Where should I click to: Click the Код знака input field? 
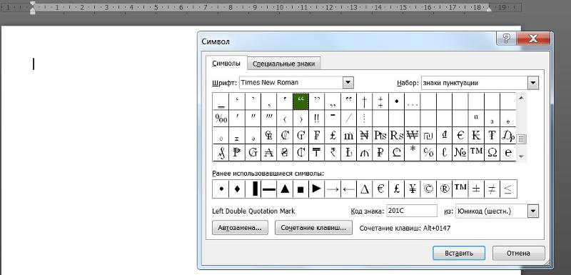tap(412, 211)
